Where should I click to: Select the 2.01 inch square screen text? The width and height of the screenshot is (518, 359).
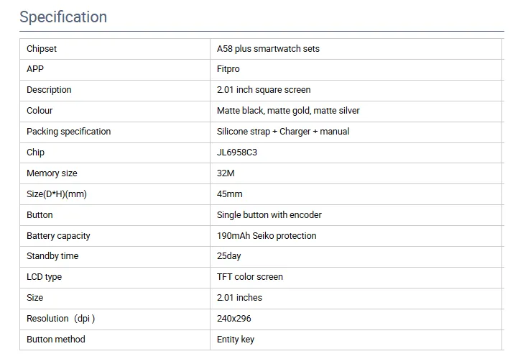point(264,90)
